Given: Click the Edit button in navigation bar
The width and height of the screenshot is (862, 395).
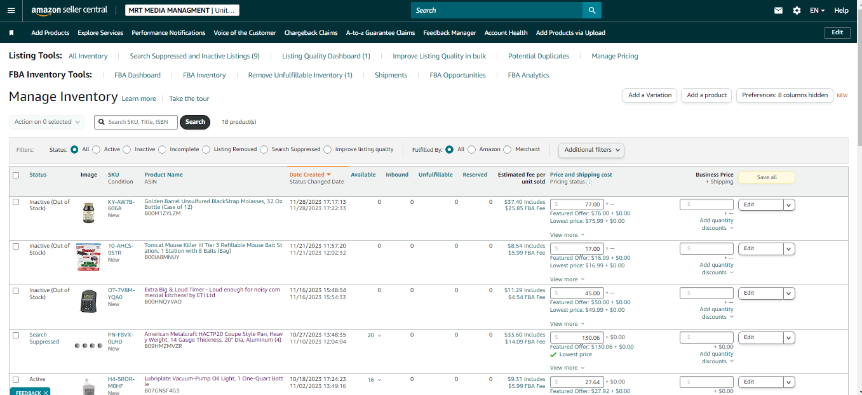Looking at the screenshot, I should click(x=837, y=32).
